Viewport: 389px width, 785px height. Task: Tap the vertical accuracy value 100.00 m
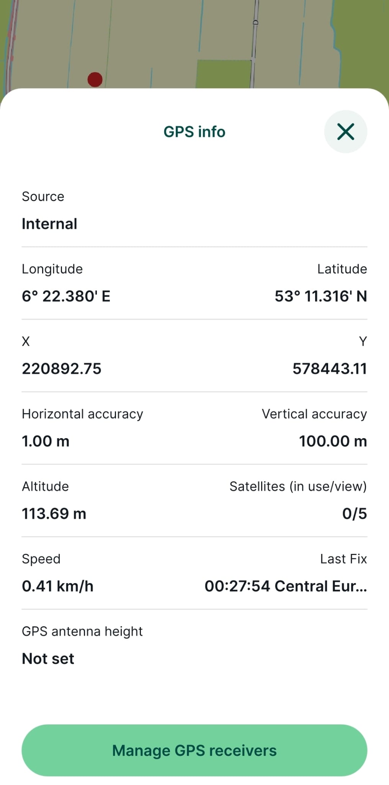coord(333,441)
